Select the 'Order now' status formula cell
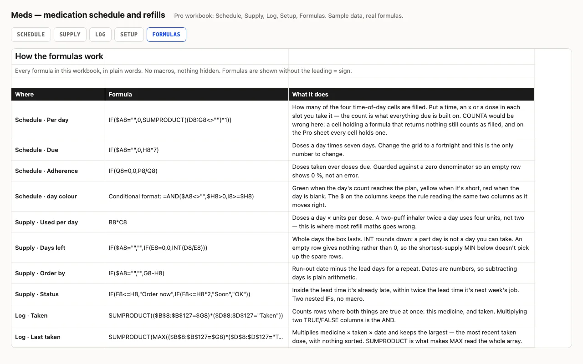This screenshot has height=364, width=583. (197, 294)
